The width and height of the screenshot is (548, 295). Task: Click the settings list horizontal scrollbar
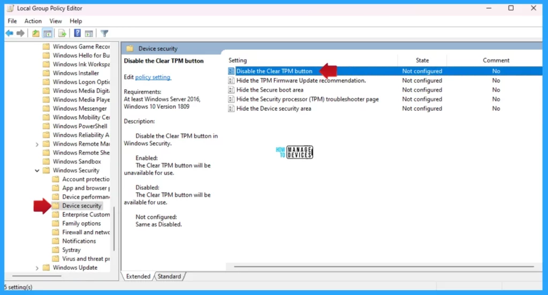pyautogui.click(x=384, y=267)
